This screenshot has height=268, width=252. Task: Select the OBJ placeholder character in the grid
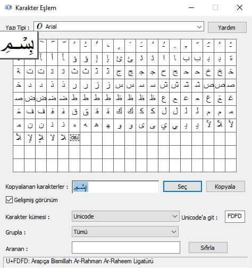(x=74, y=138)
